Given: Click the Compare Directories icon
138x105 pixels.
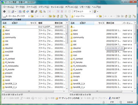Looking at the screenshot, I should (x=20, y=12).
